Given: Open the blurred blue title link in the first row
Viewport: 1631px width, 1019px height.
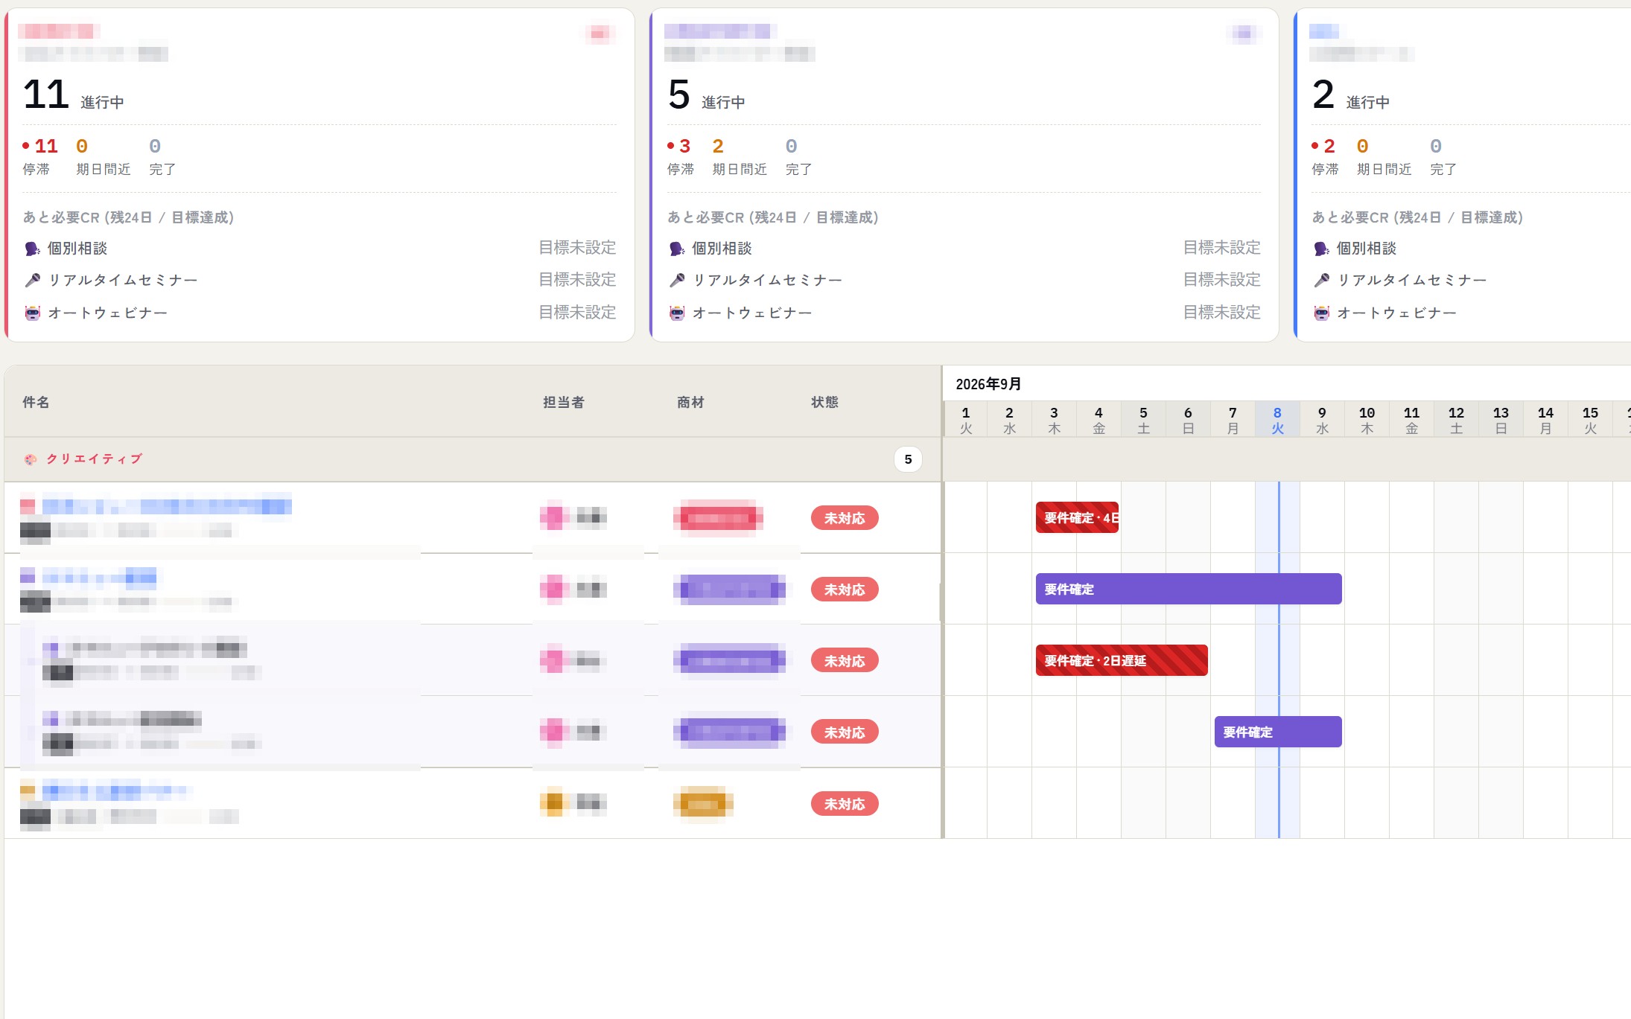Looking at the screenshot, I should (x=167, y=506).
